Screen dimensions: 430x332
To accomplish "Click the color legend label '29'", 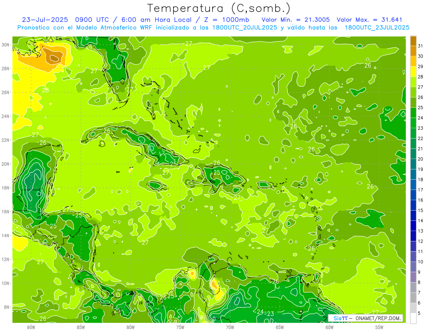I will (x=421, y=66).
